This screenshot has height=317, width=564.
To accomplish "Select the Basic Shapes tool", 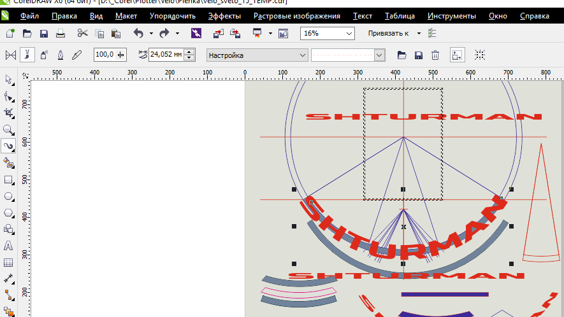I will click(8, 229).
